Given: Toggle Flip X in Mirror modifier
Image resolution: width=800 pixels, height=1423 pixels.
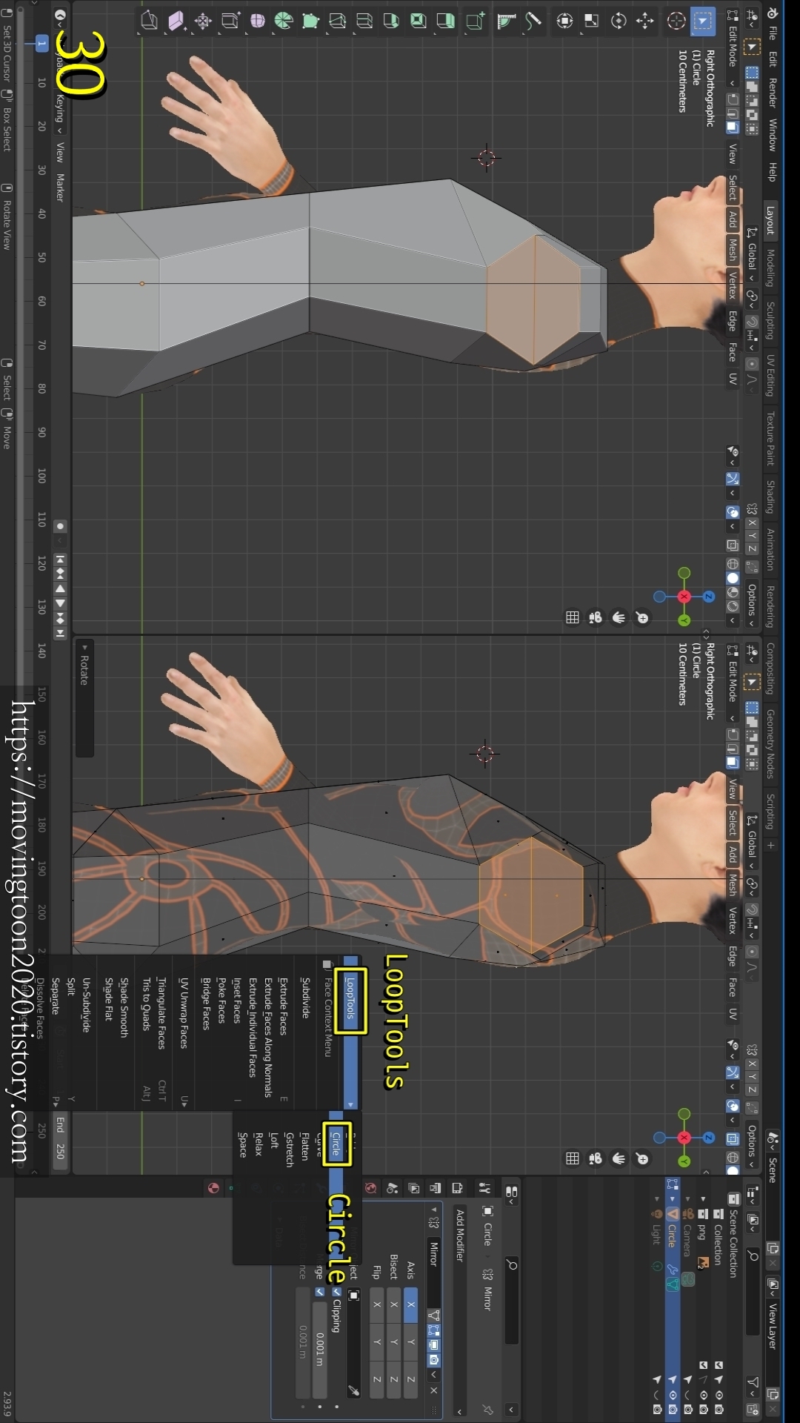Looking at the screenshot, I should click(377, 1304).
